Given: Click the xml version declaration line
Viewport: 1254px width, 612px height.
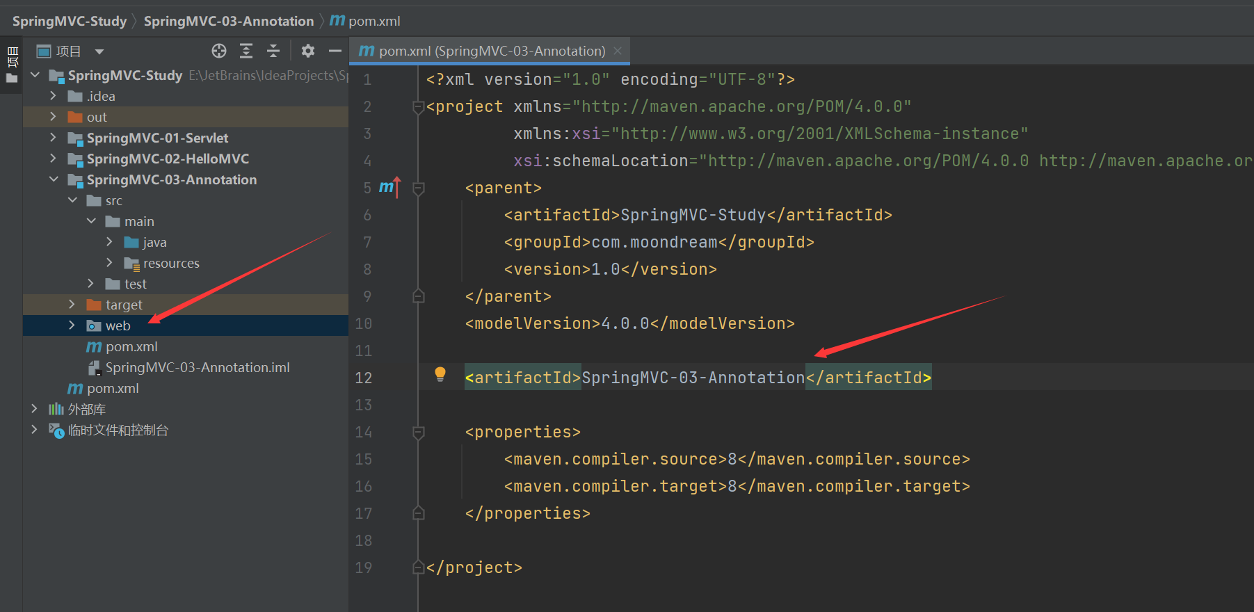Looking at the screenshot, I should tap(611, 79).
